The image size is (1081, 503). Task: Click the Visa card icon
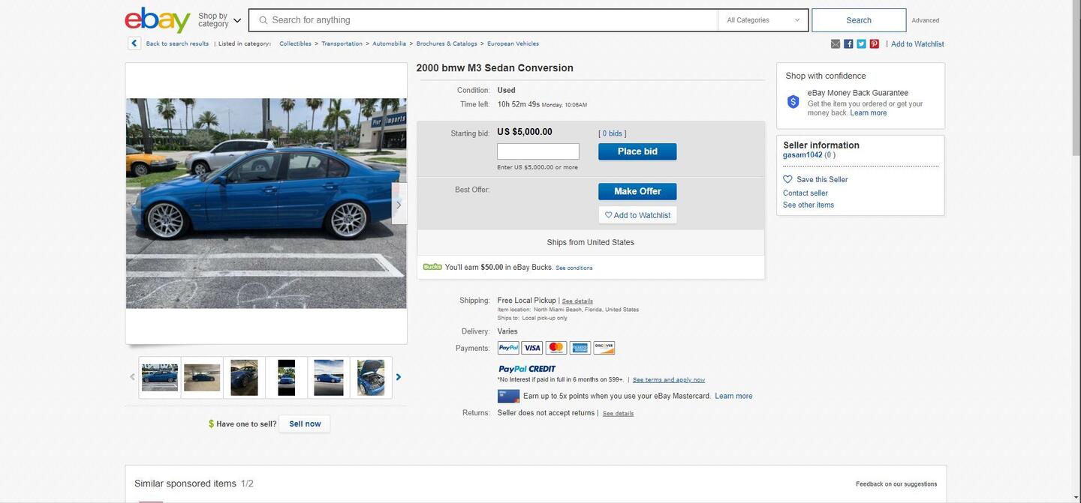[532, 348]
